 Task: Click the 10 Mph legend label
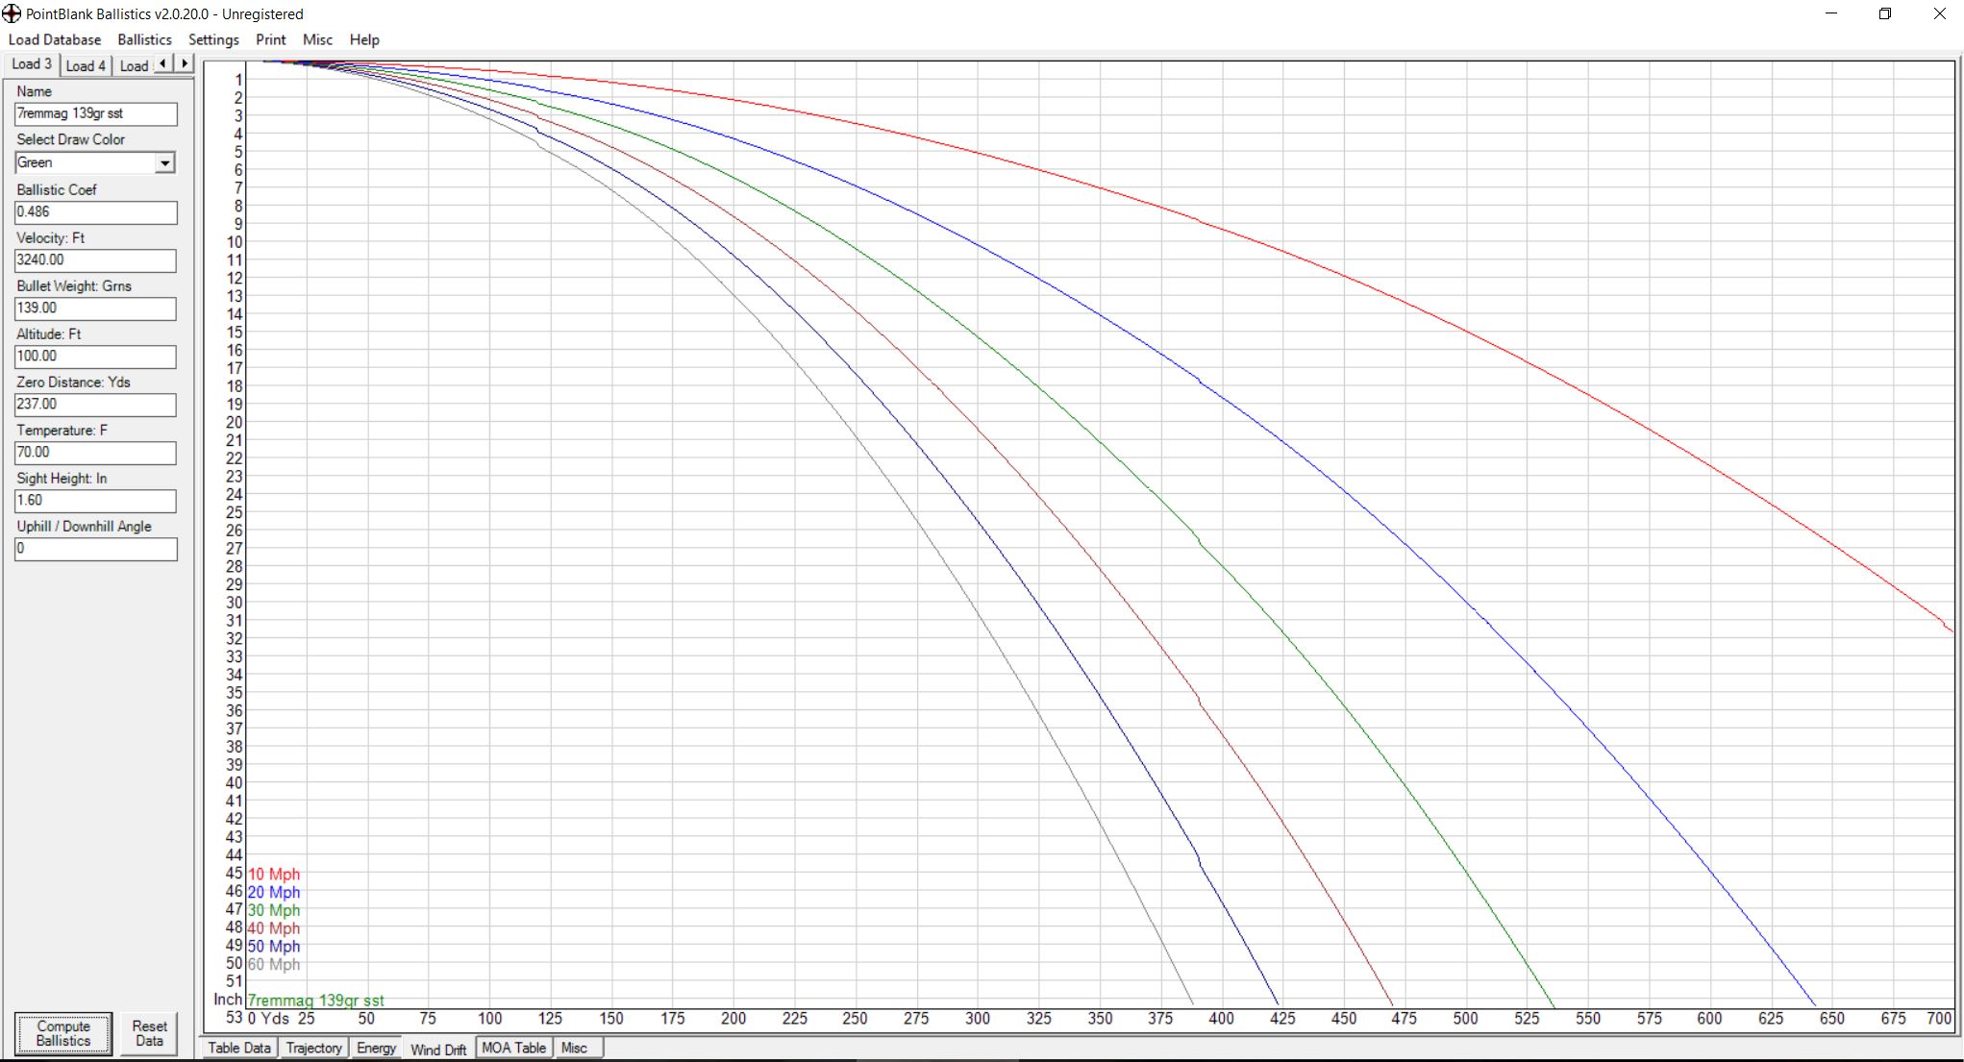pos(274,875)
